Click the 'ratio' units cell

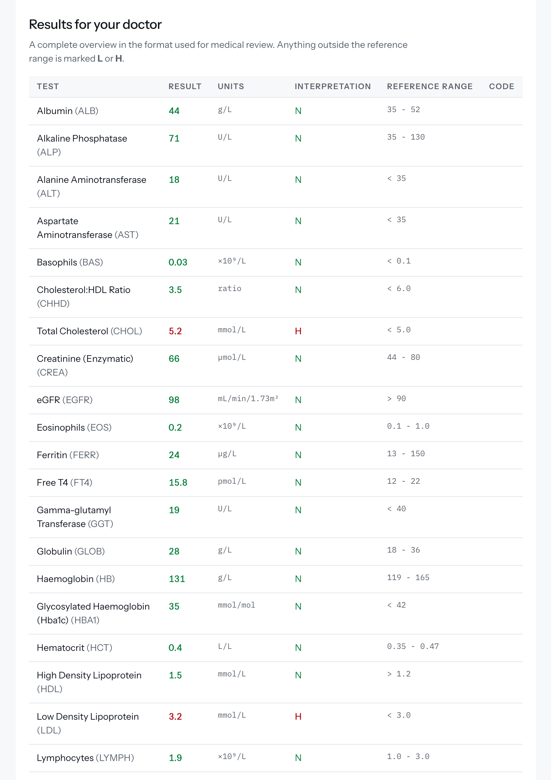(230, 288)
